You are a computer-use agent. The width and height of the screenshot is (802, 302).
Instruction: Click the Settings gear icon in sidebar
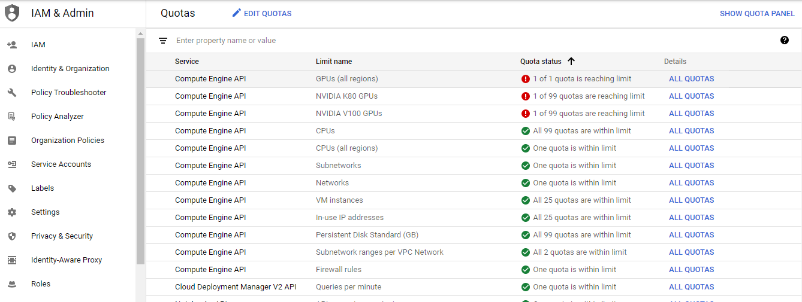click(12, 212)
